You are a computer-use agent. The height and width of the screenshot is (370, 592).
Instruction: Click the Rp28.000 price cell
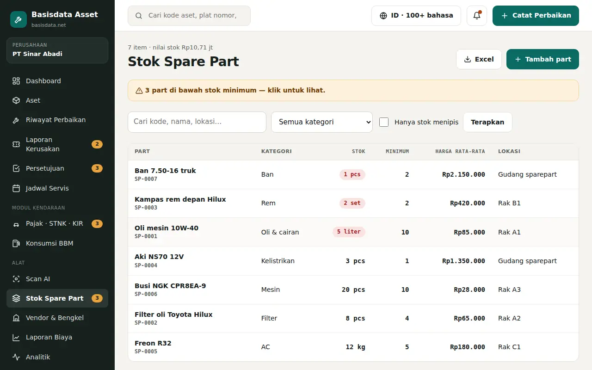[x=469, y=290]
